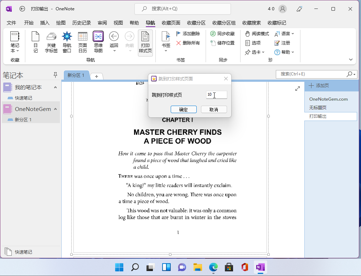This screenshot has width=361, height=276.
Task: Click the 跳到打印样式页 number input field
Action: point(216,95)
